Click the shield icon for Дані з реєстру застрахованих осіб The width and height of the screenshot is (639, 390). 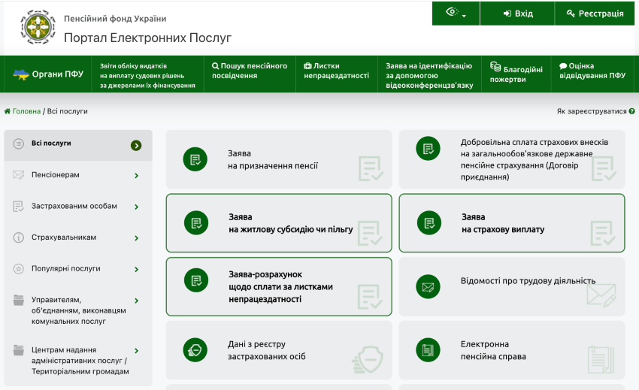(x=195, y=350)
